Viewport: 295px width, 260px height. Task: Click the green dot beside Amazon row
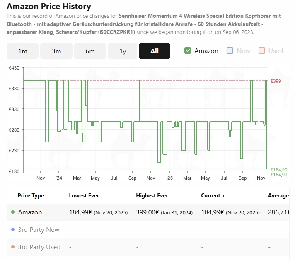(13, 212)
